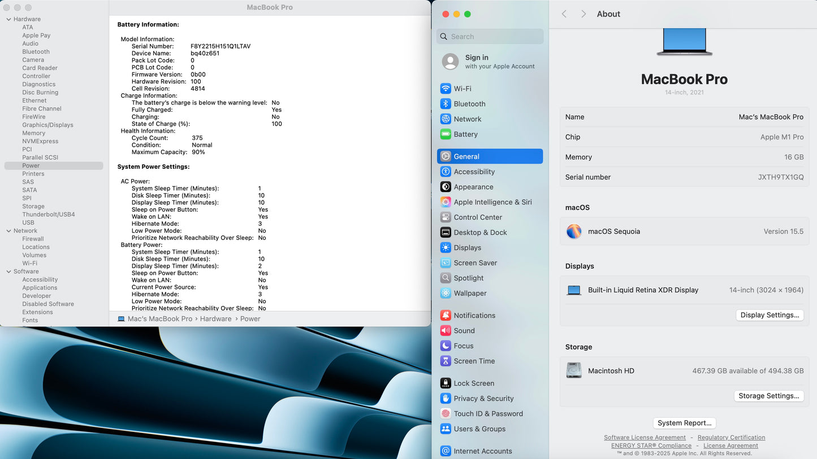The height and width of the screenshot is (459, 817).
Task: Click the Bluetooth icon in System Settings
Action: 446,104
